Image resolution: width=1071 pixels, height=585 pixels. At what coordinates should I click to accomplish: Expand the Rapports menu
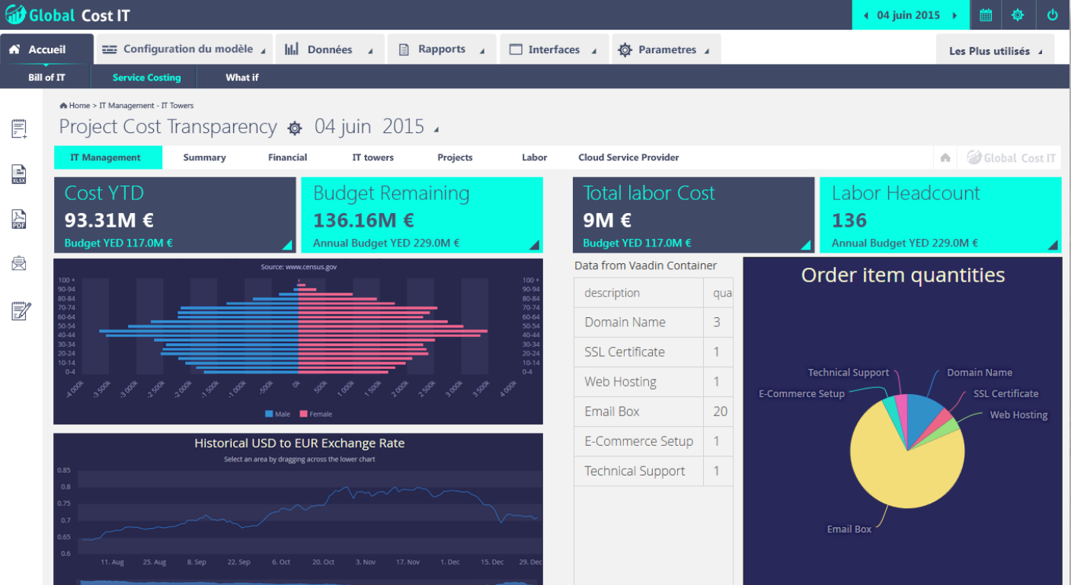coord(442,49)
